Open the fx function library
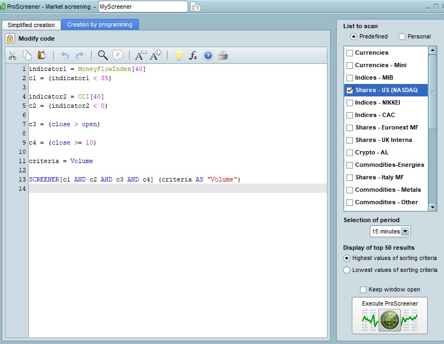This screenshot has height=344, width=444. [x=193, y=55]
